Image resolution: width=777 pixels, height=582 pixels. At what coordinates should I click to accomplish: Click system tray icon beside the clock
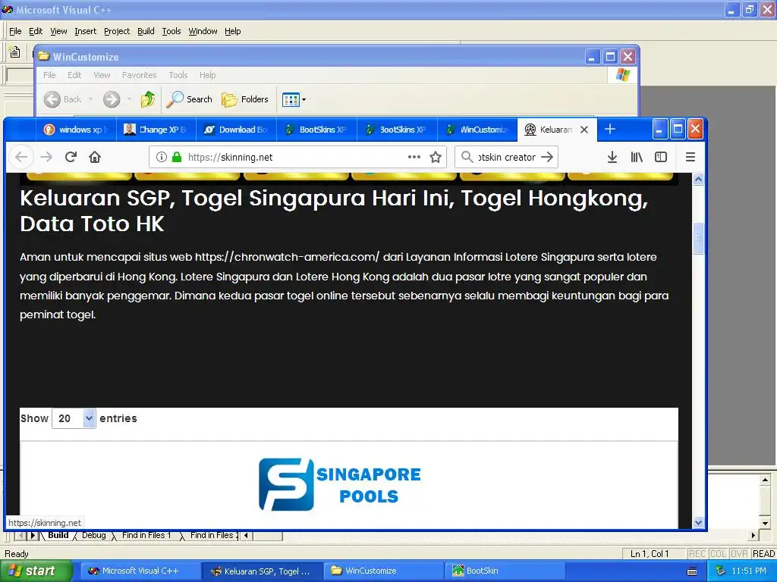[x=720, y=571]
